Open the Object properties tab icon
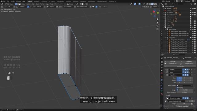197x111 pixels. pos(162,77)
